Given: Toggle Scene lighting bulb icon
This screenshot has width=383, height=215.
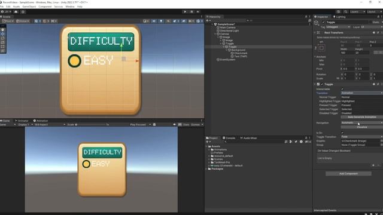Looking at the screenshot, I should point(161,21).
